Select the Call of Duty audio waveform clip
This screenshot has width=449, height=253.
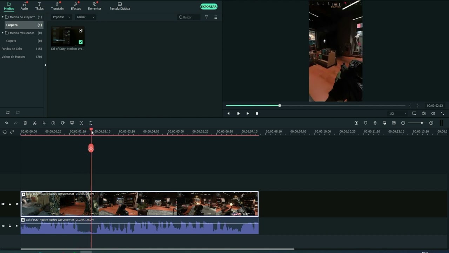click(x=140, y=226)
